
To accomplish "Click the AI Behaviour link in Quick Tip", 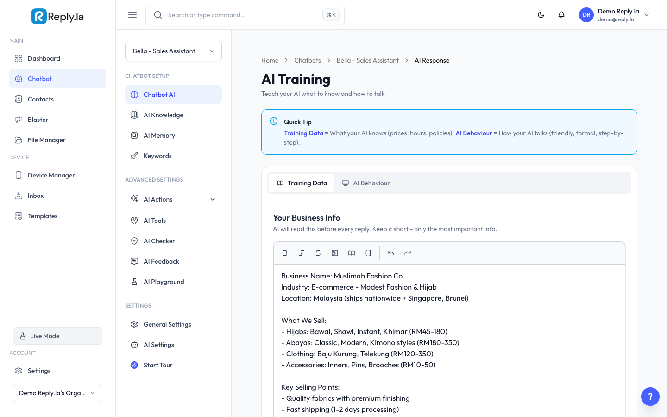I will coord(474,133).
